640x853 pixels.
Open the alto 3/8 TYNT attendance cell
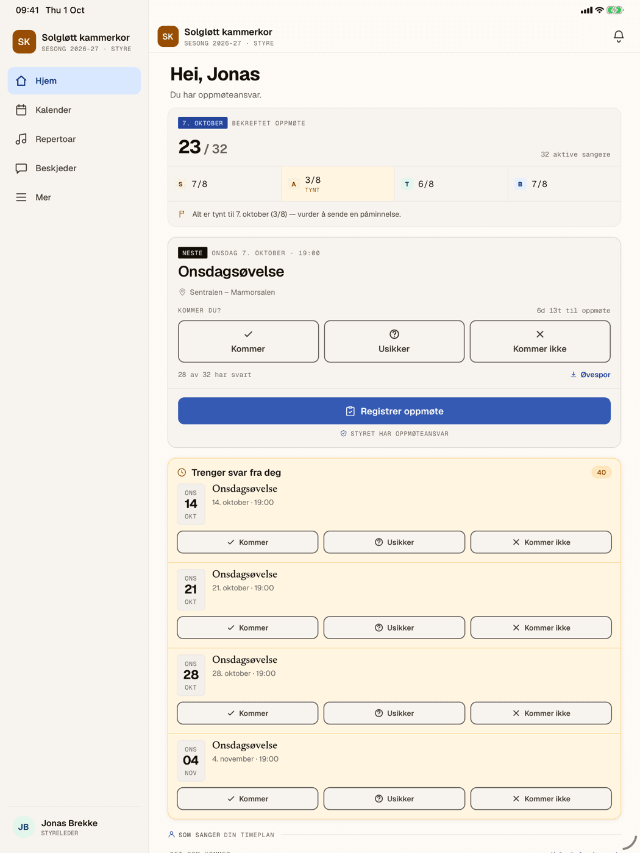(x=338, y=184)
